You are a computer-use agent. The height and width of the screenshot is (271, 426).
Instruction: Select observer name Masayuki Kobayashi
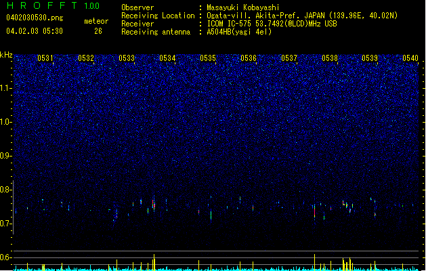point(243,7)
